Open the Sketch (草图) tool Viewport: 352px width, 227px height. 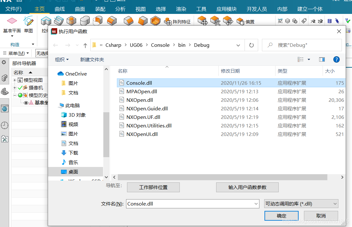coord(28,21)
